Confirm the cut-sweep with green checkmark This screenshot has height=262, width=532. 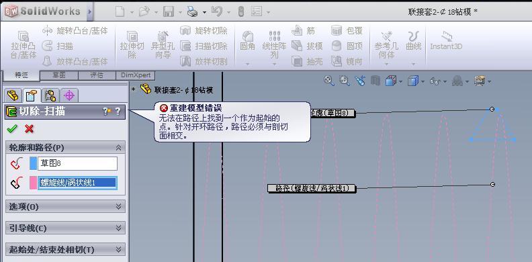12,128
